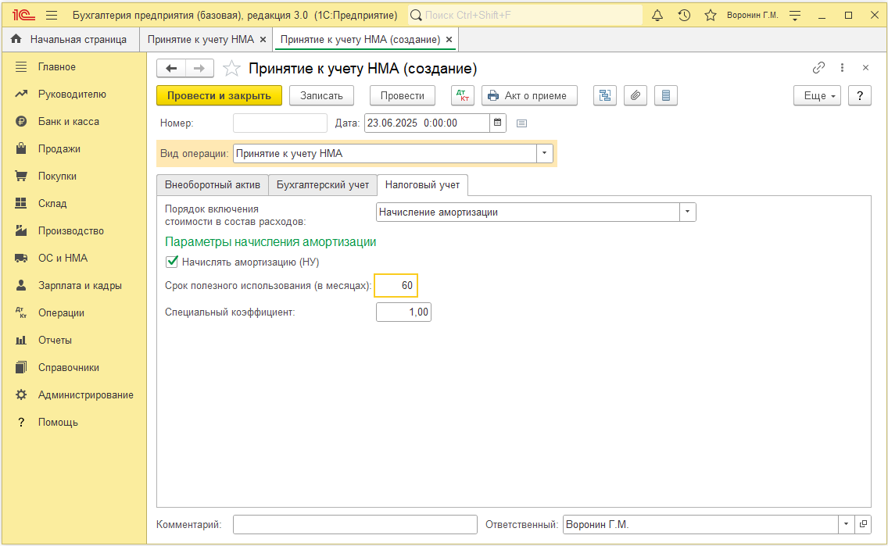This screenshot has width=888, height=546.
Task: Open ОС и НМА sidebar section
Action: pyautogui.click(x=63, y=258)
